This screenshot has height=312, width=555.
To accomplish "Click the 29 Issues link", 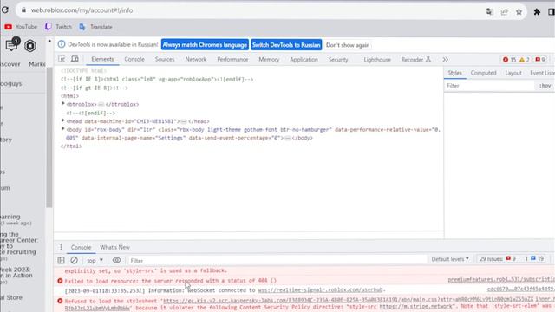I will click(x=491, y=259).
